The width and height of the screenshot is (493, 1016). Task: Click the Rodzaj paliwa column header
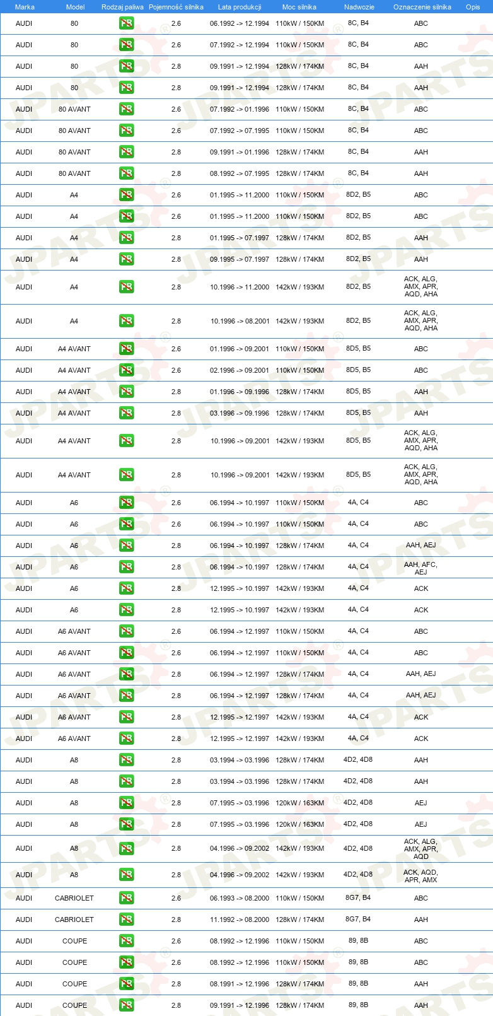click(122, 7)
